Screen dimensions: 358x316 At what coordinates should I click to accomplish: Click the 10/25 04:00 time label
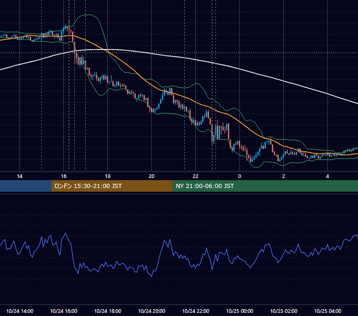tap(327, 311)
